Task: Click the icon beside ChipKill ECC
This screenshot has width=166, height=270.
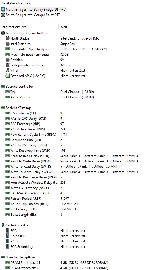Action: pos(7,236)
